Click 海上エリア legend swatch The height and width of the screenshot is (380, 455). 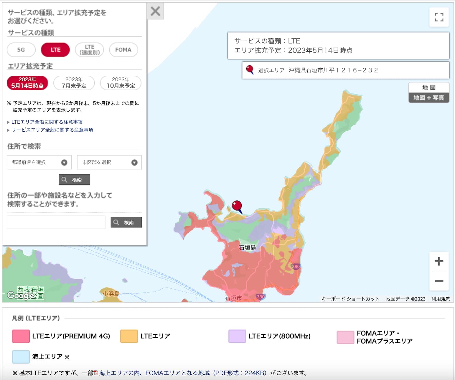point(21,357)
